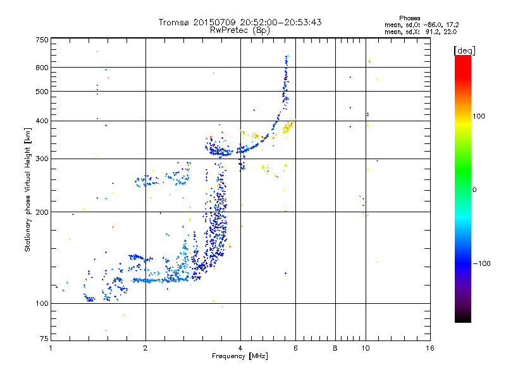Image resolution: width=506 pixels, height=379 pixels.
Task: Click the y-axis "600" tick label
Action: (x=42, y=68)
